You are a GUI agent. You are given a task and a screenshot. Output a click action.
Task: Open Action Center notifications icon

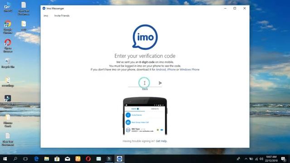tap(284, 159)
